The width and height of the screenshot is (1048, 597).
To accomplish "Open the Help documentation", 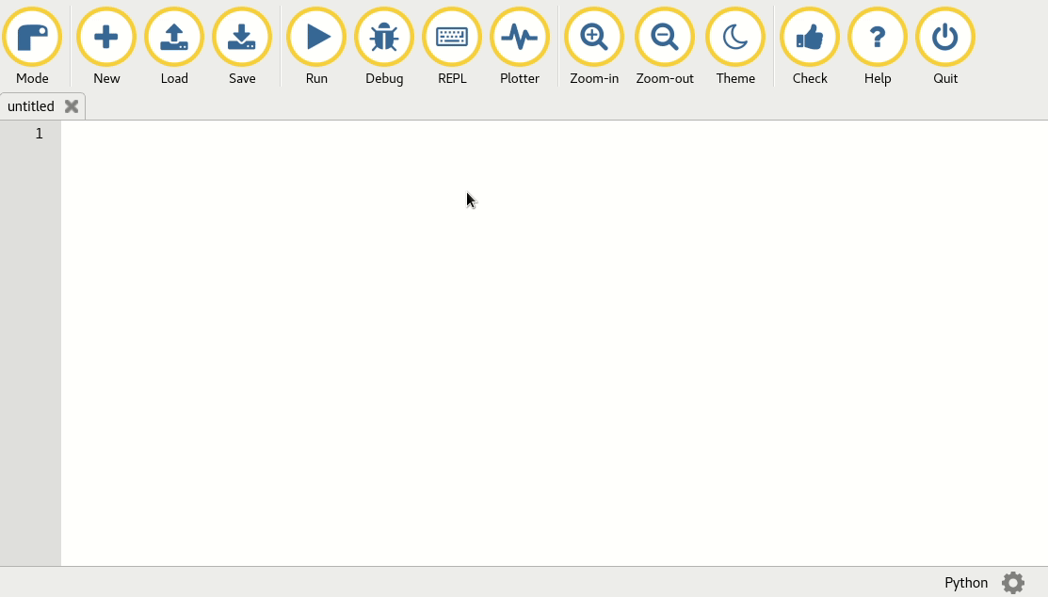I will tap(877, 38).
